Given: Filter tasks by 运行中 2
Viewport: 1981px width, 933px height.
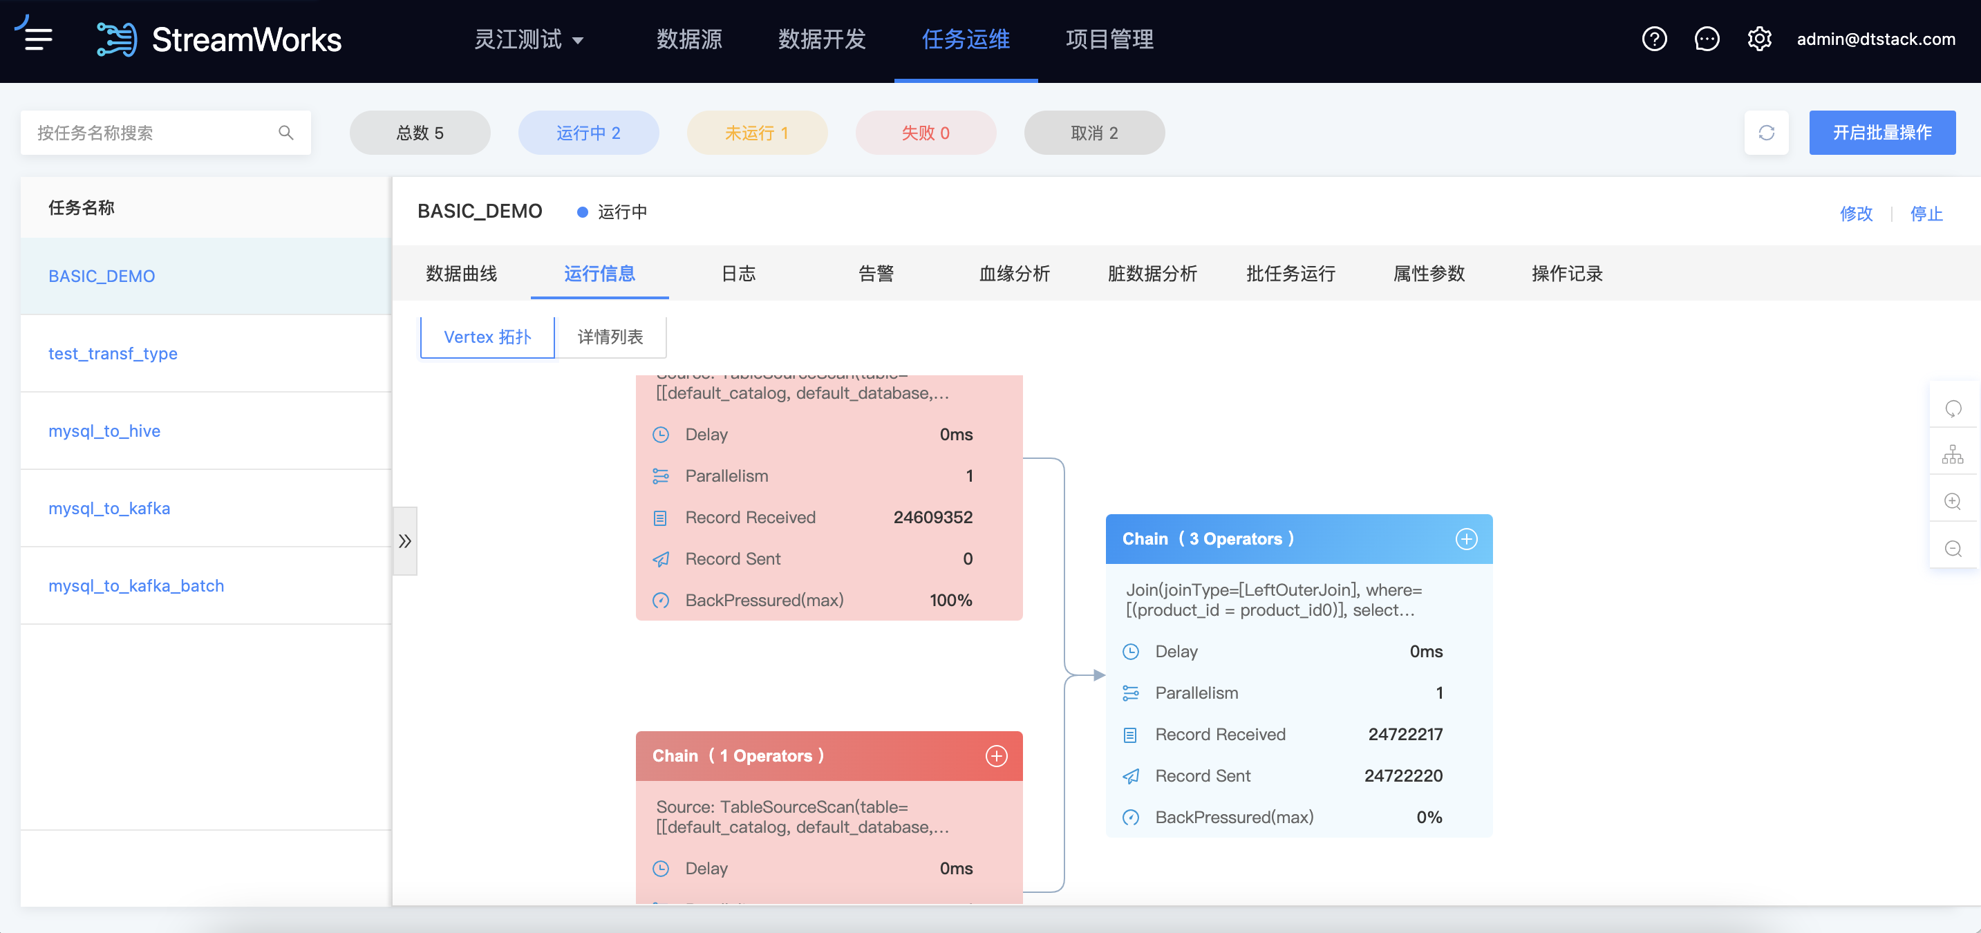Looking at the screenshot, I should point(588,132).
